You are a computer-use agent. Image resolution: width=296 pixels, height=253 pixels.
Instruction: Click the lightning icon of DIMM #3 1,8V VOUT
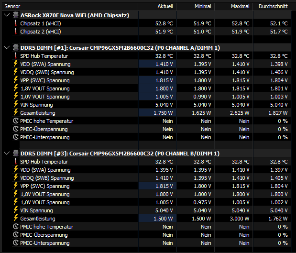click(16, 194)
